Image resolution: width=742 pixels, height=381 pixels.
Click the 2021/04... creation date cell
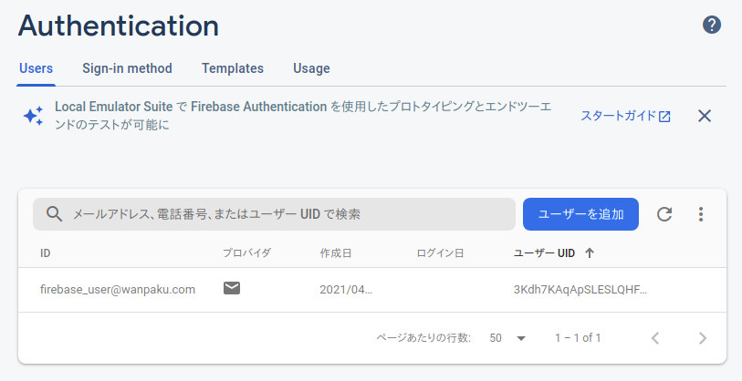pyautogui.click(x=346, y=289)
